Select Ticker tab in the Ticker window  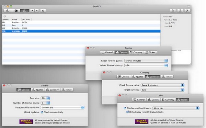[x=182, y=100]
